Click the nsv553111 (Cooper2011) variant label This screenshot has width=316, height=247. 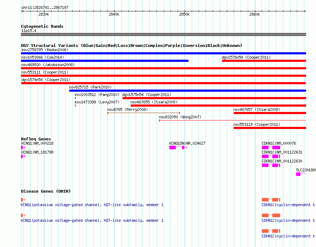tap(45, 72)
